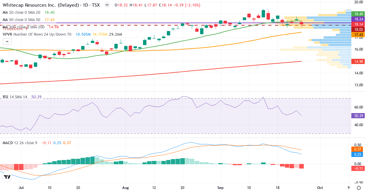Viewport: 366px width, 192px height.
Task: Select the MA 20 close SMA 20 legend
Action: pyautogui.click(x=21, y=12)
